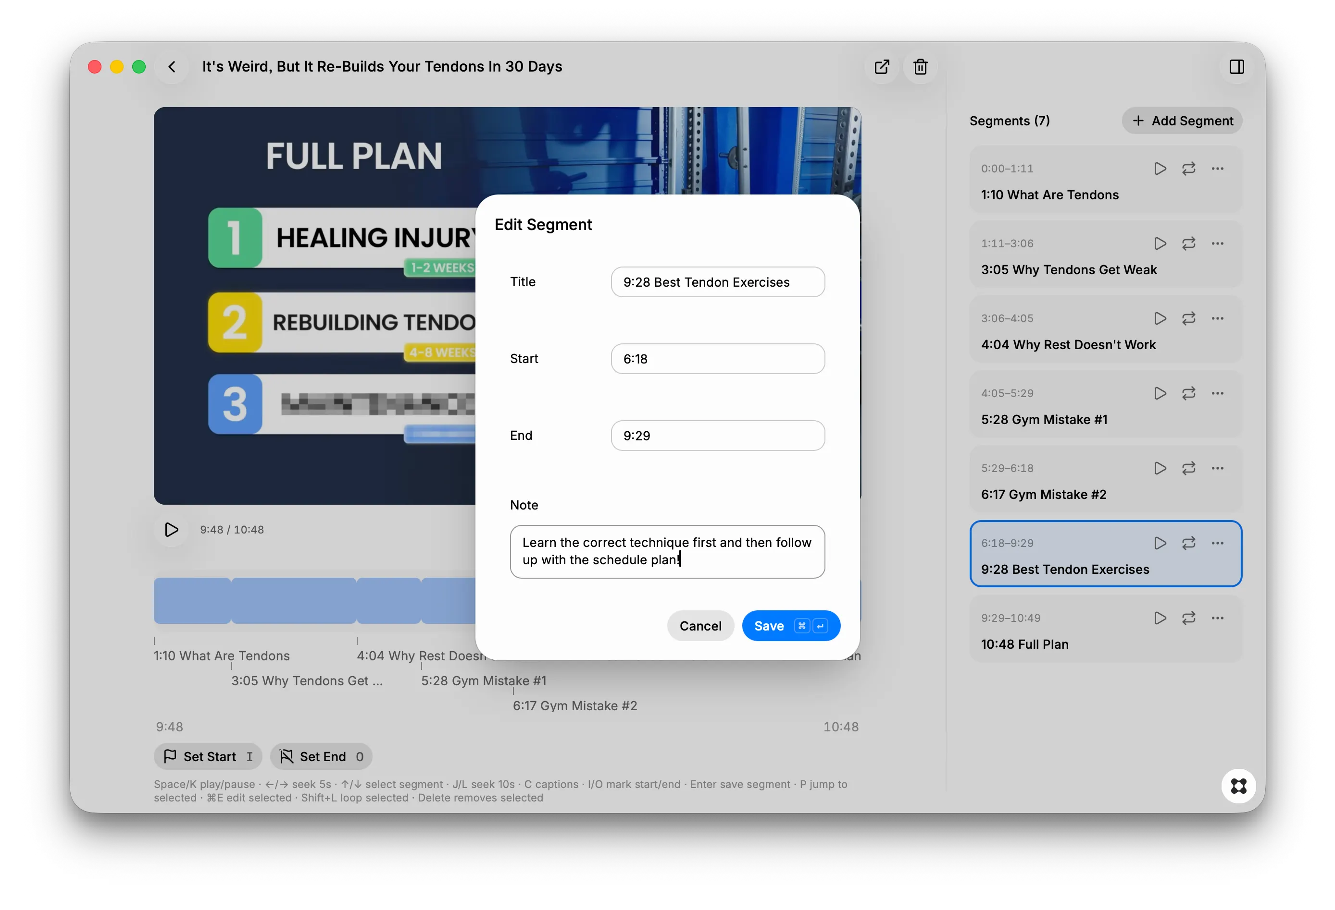Select the 10:48 Full Plan segment card
Viewport: 1335px width, 910px height.
1106,630
